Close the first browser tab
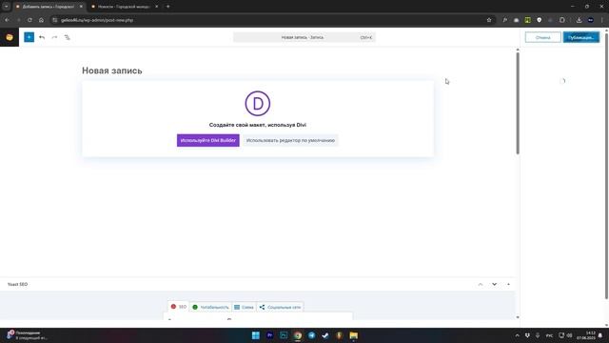 [81, 7]
